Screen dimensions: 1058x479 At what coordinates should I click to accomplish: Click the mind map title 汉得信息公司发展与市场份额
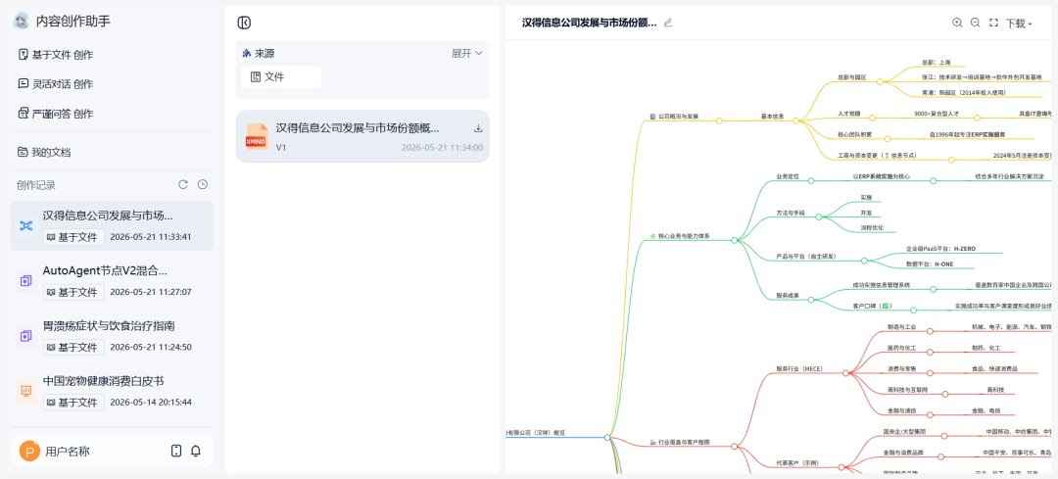click(589, 23)
